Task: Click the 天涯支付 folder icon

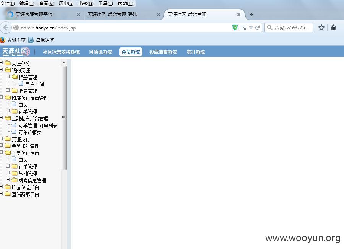Action: pos(8,139)
